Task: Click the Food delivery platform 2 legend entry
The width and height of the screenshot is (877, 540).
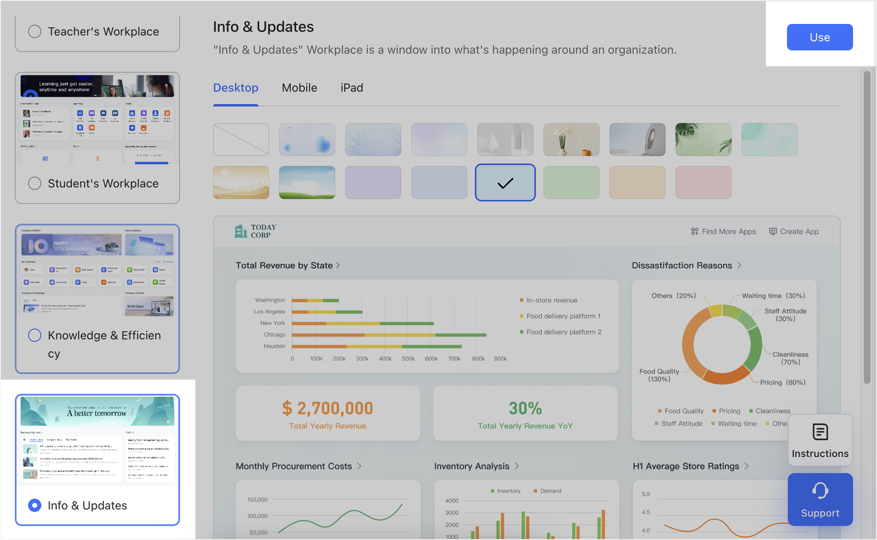Action: click(x=560, y=332)
